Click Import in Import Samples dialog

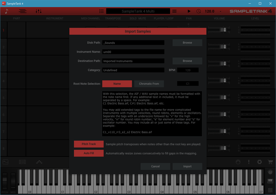(187, 166)
